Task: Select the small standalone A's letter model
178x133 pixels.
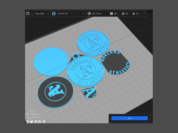Action: point(89,92)
